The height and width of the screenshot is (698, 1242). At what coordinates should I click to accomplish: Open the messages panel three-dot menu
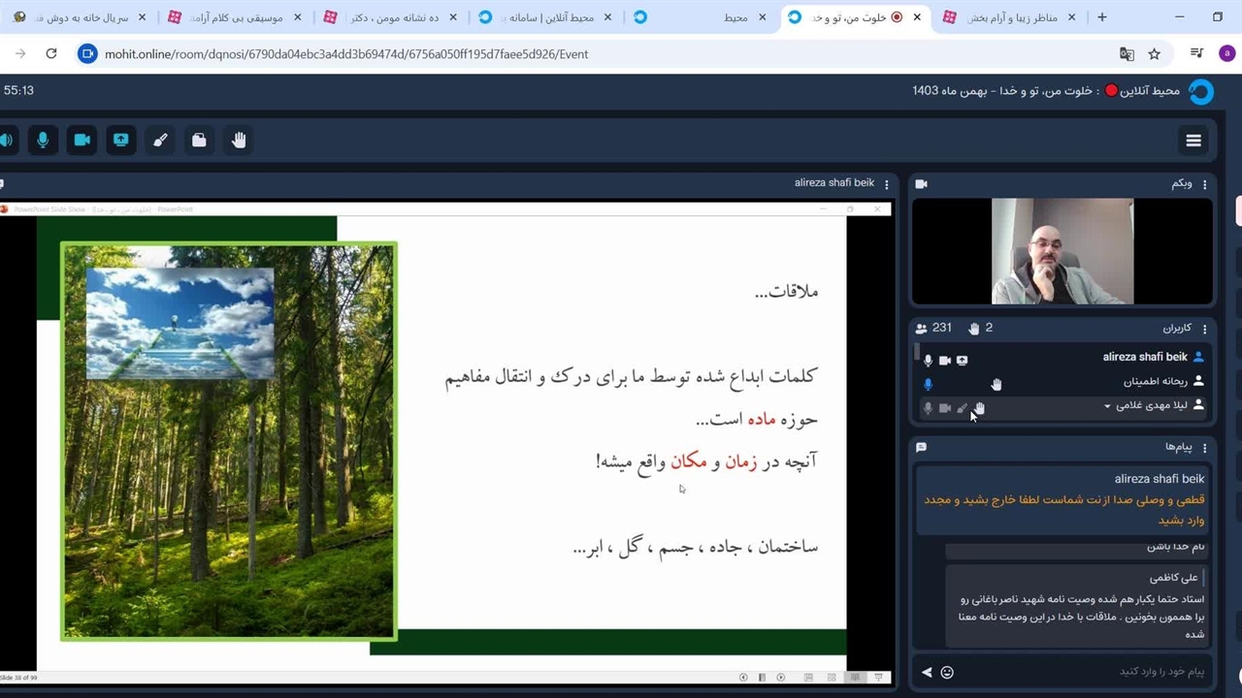(x=1205, y=448)
